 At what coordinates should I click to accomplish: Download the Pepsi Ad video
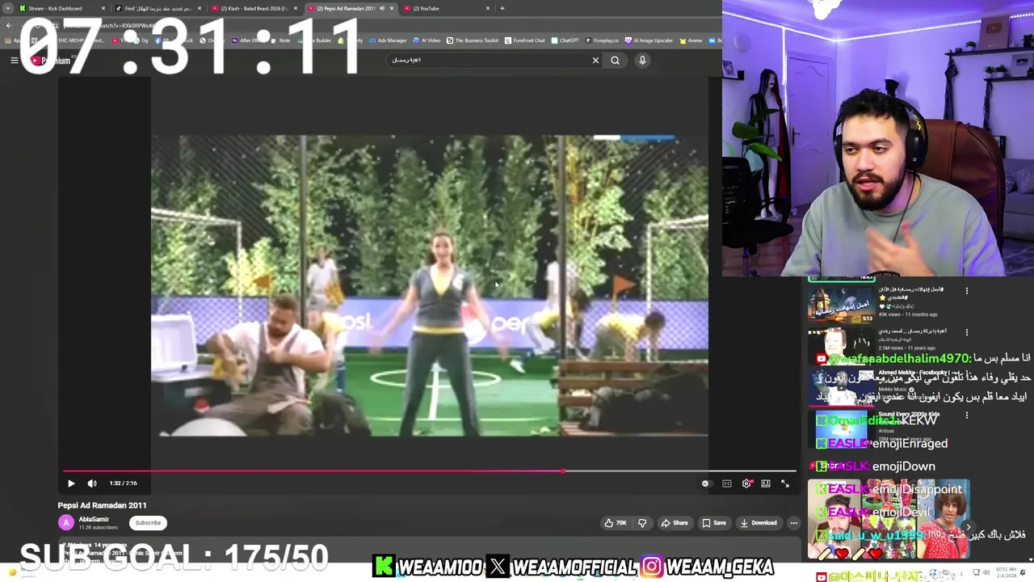pyautogui.click(x=759, y=523)
